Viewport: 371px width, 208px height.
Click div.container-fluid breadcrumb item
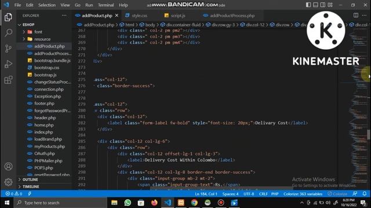click(180, 25)
